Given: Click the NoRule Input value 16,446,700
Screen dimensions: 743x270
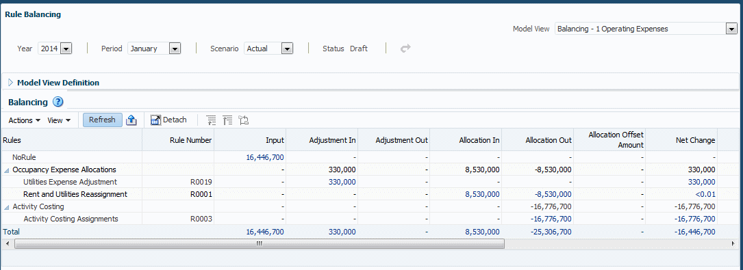Looking at the screenshot, I should (x=265, y=157).
